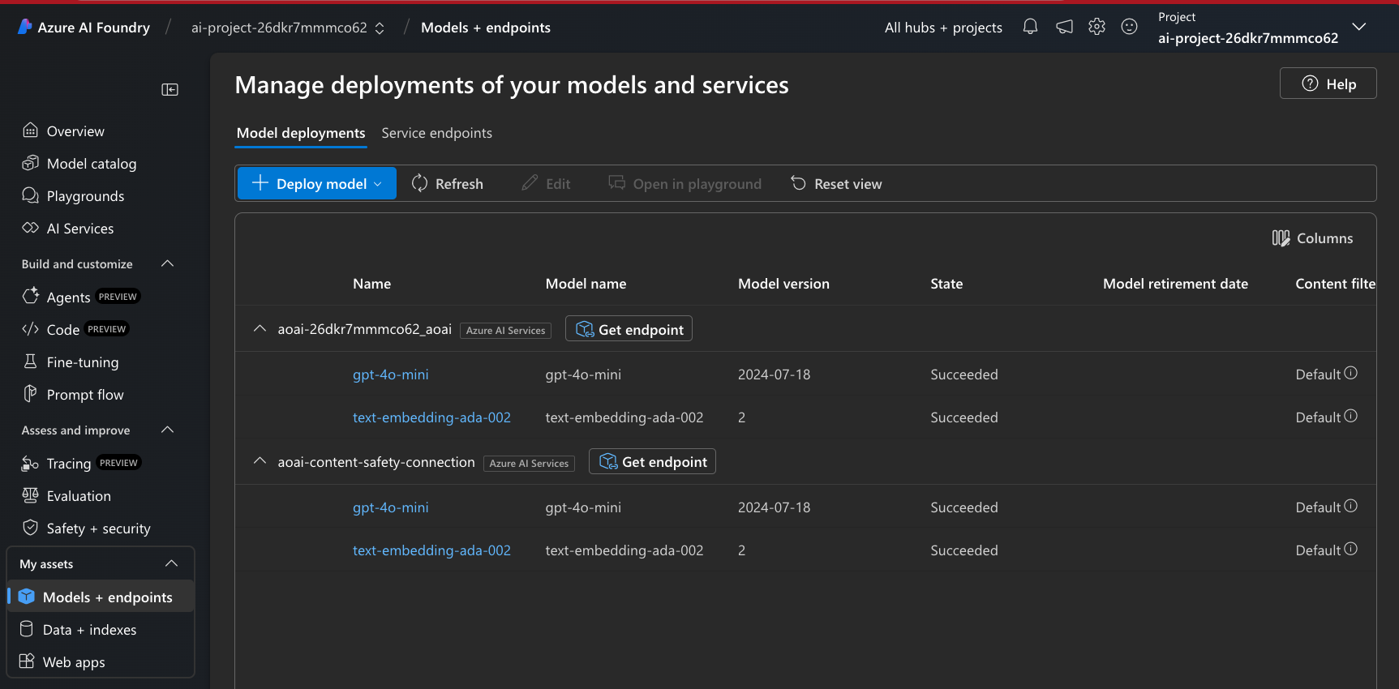Collapse the My assets section

click(x=171, y=563)
